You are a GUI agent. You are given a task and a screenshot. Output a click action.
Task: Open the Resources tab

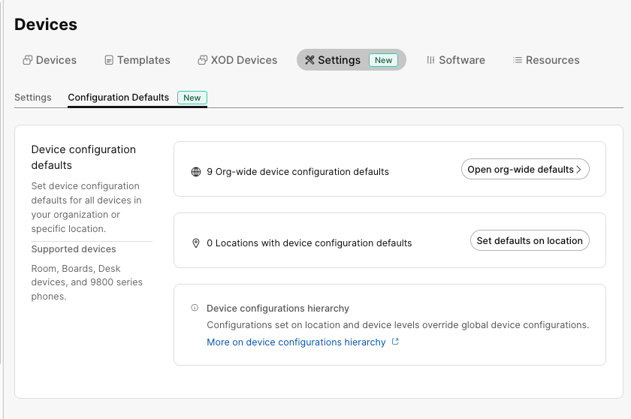552,60
